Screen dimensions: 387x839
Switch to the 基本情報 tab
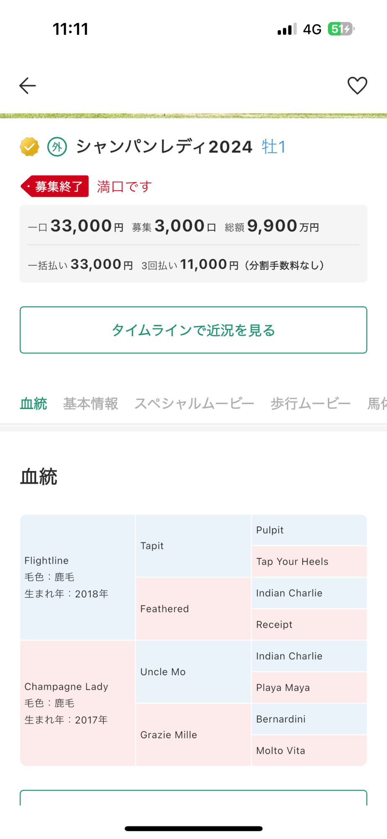(x=91, y=404)
